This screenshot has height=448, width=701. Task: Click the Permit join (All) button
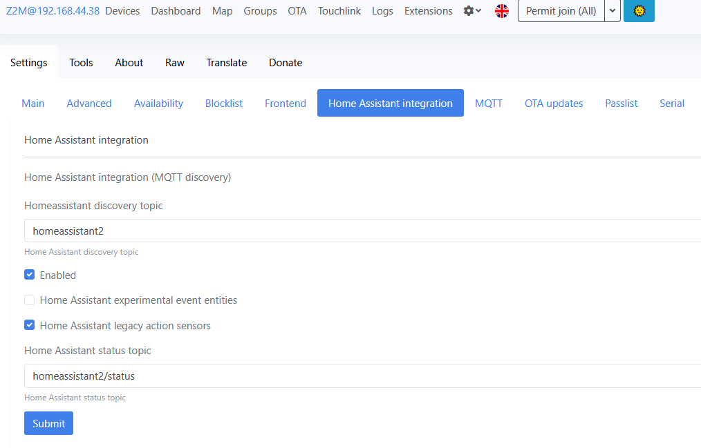(561, 11)
